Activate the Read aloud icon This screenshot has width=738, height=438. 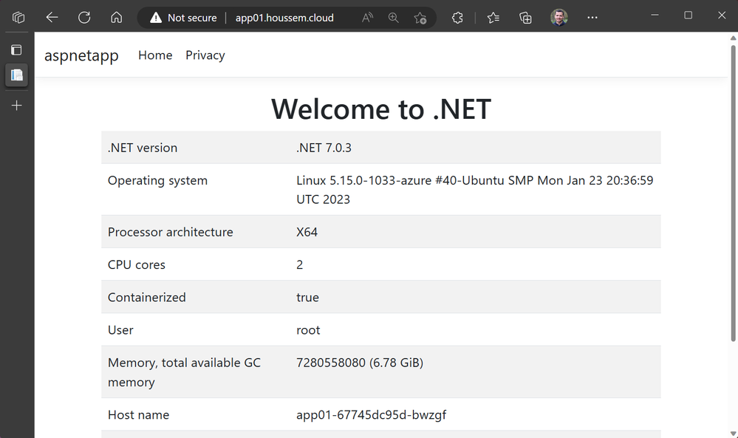(368, 18)
